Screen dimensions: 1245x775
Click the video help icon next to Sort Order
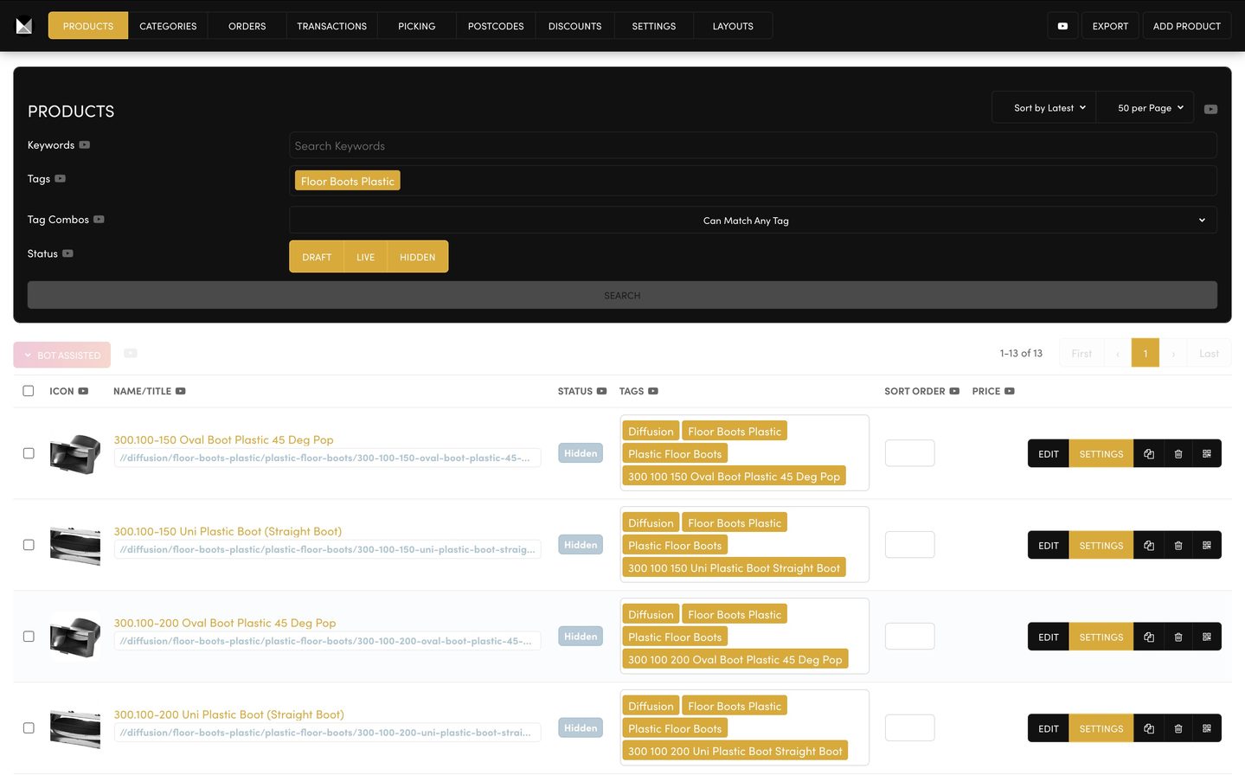tap(954, 392)
